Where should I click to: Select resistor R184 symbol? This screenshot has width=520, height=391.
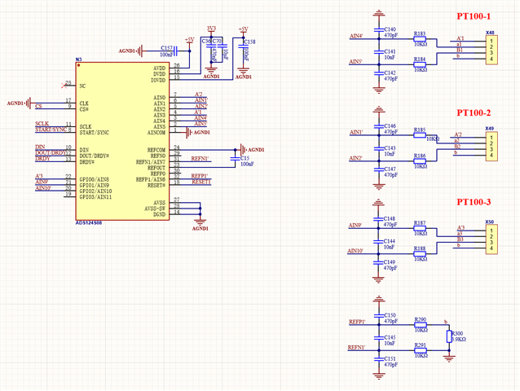420,64
